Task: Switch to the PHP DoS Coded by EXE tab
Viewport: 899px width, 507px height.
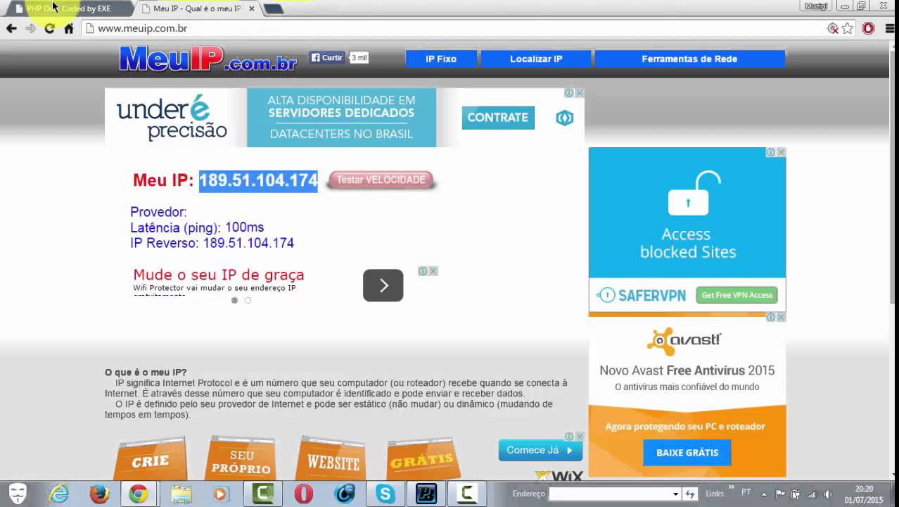Action: 69,8
